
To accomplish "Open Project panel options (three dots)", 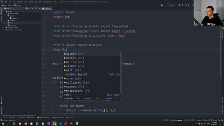I will pos(36,8).
